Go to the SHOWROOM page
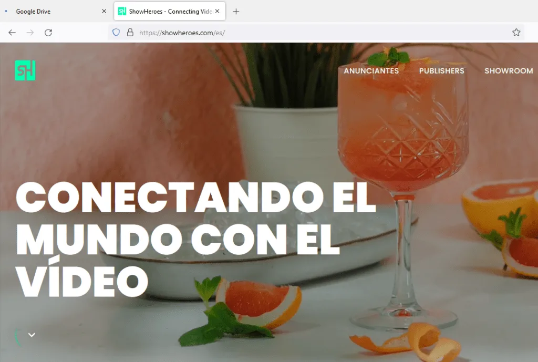The image size is (538, 362). [508, 71]
